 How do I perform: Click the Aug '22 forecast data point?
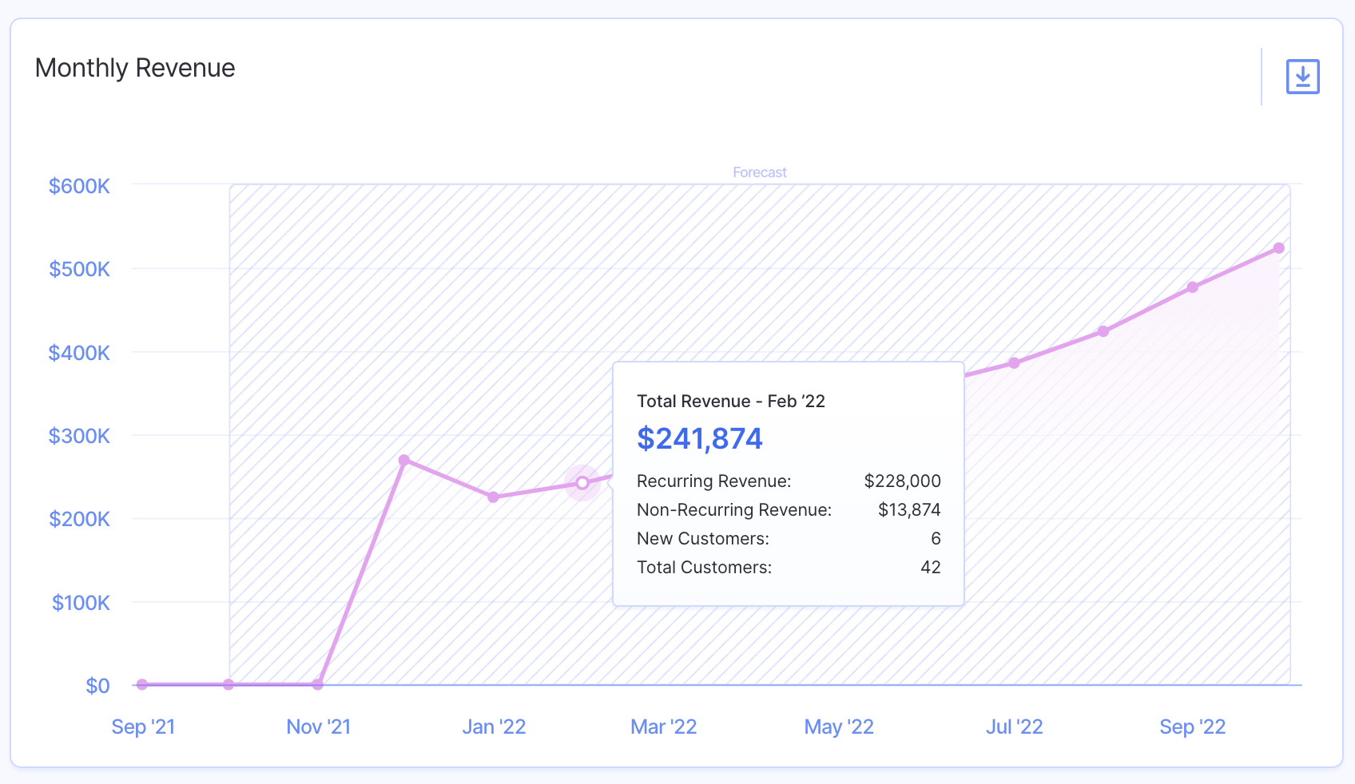click(x=1103, y=331)
